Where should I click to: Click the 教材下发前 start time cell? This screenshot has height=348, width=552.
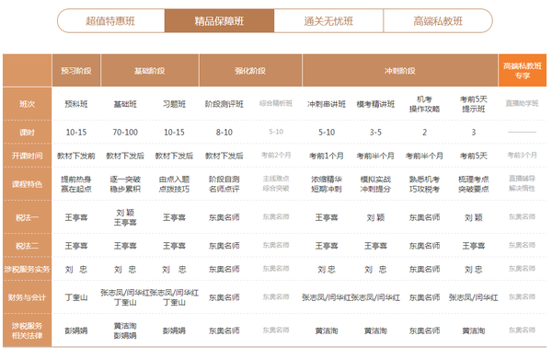pyautogui.click(x=76, y=156)
